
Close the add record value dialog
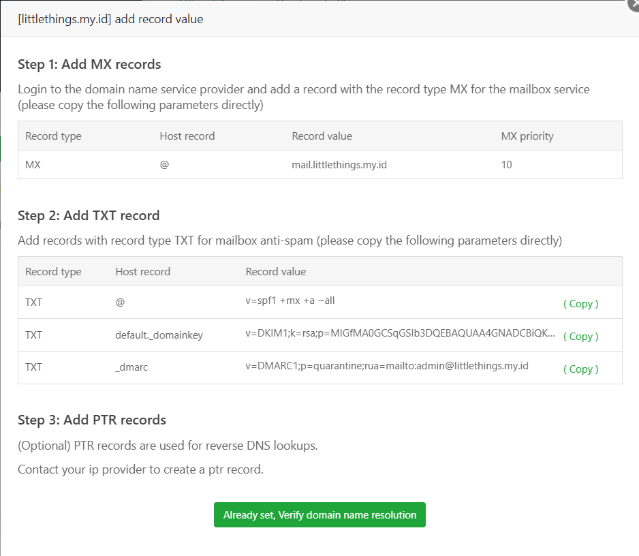[632, 5]
